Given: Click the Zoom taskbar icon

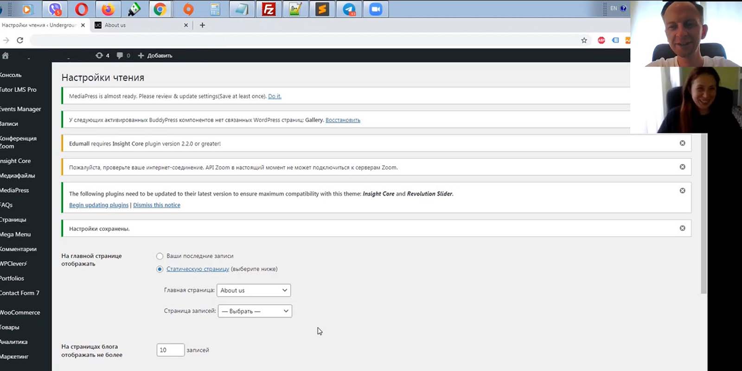Looking at the screenshot, I should point(376,9).
